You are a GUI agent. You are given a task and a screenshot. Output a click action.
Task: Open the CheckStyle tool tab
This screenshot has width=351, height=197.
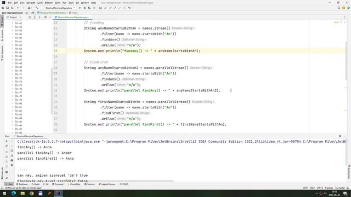(74, 184)
